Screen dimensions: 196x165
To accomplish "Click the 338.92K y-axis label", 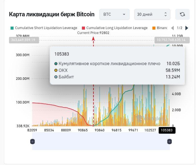I will pyautogui.click(x=23, y=126).
